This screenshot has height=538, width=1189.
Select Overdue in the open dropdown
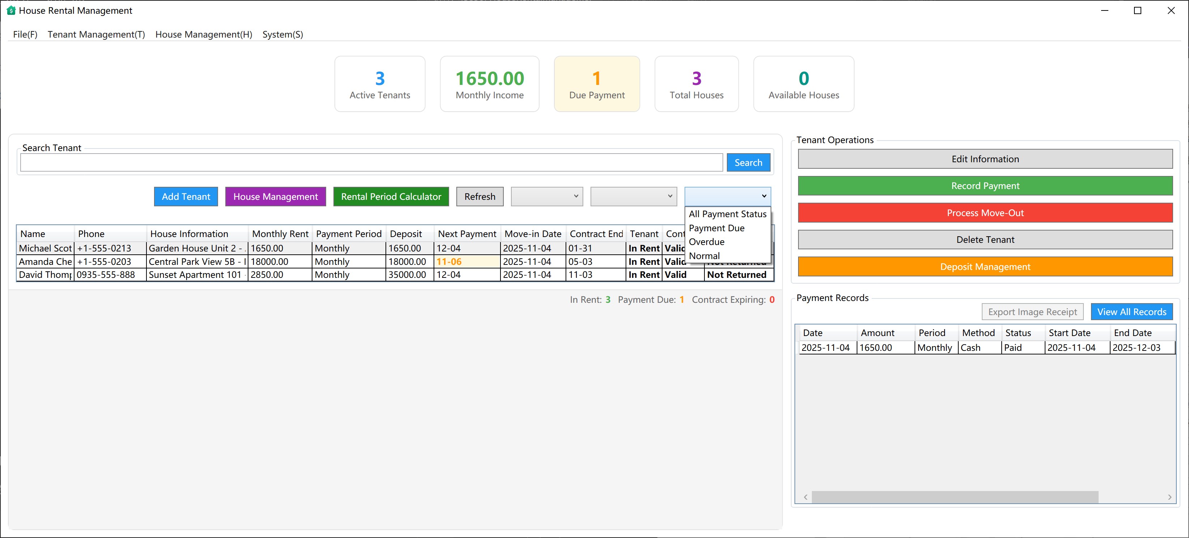point(706,242)
